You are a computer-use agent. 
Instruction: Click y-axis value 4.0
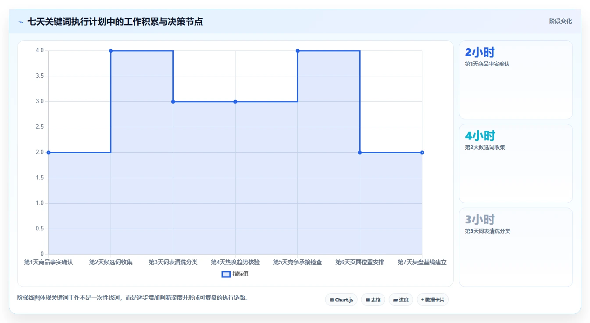[40, 50]
